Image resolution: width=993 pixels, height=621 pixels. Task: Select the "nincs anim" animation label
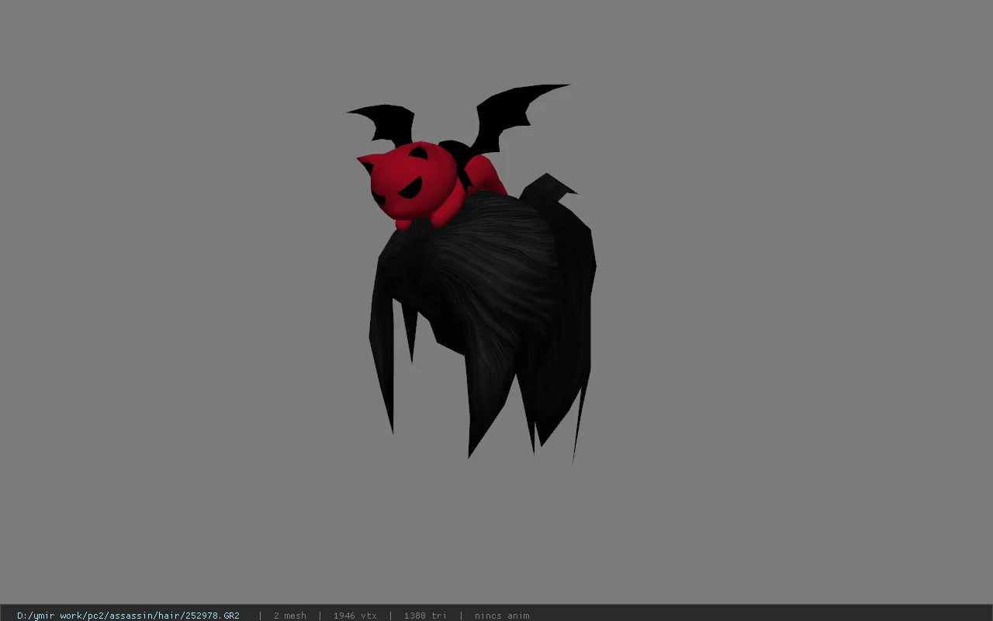(x=502, y=616)
